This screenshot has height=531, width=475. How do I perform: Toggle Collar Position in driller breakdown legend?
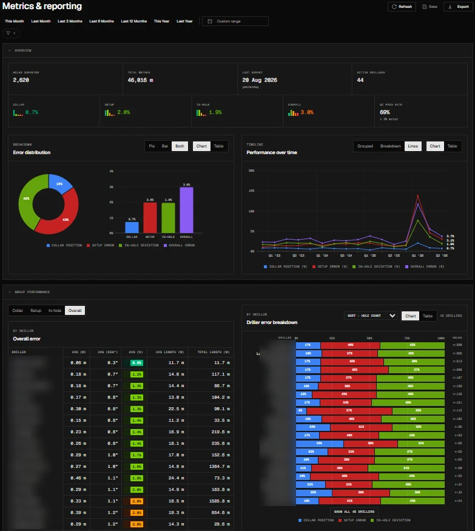[316, 520]
